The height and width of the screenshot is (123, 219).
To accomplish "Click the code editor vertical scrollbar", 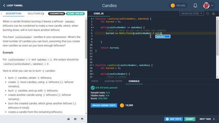I will (218, 38).
